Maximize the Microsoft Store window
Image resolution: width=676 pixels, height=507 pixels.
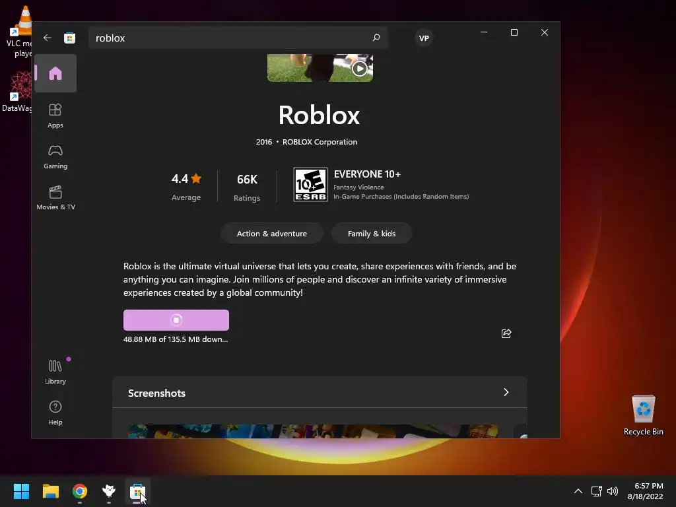click(x=514, y=32)
